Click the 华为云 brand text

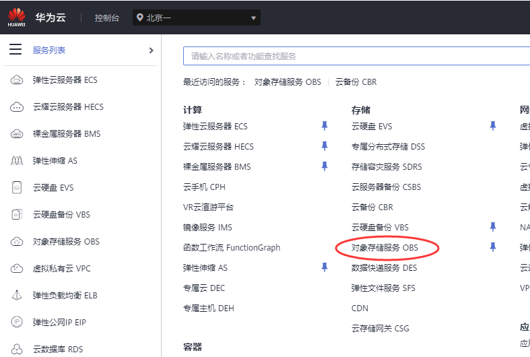click(x=51, y=18)
